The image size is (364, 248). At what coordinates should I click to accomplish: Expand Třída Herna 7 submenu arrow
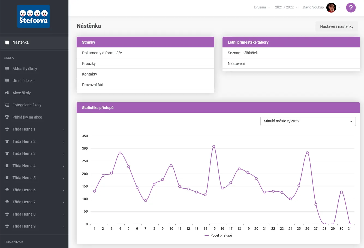click(x=64, y=202)
